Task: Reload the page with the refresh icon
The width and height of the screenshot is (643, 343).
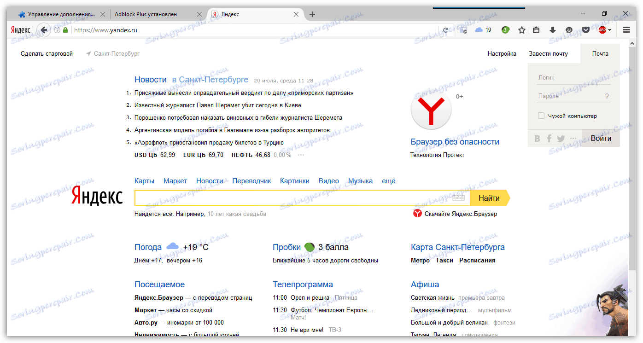Action: point(445,30)
